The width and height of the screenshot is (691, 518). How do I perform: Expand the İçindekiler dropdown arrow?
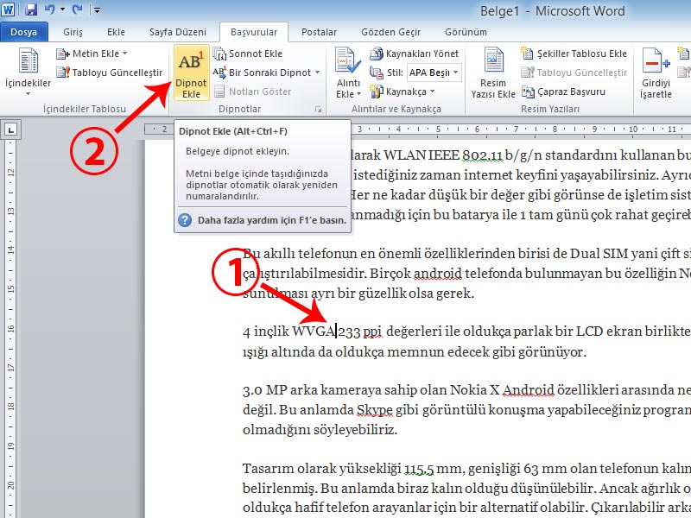click(29, 94)
